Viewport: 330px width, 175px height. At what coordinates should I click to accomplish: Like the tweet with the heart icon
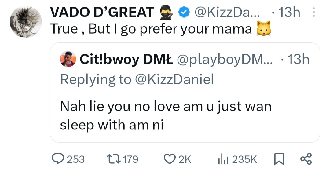[169, 159]
